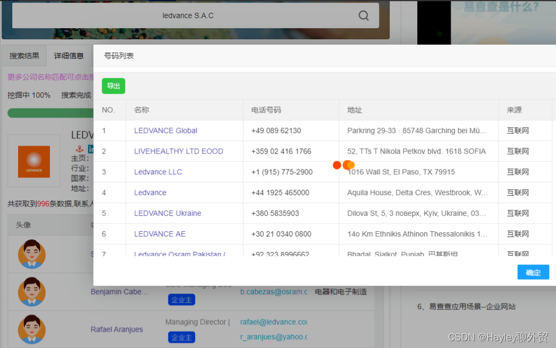
Task: Click 企业主 tag under Managing Director
Action: tap(182, 337)
